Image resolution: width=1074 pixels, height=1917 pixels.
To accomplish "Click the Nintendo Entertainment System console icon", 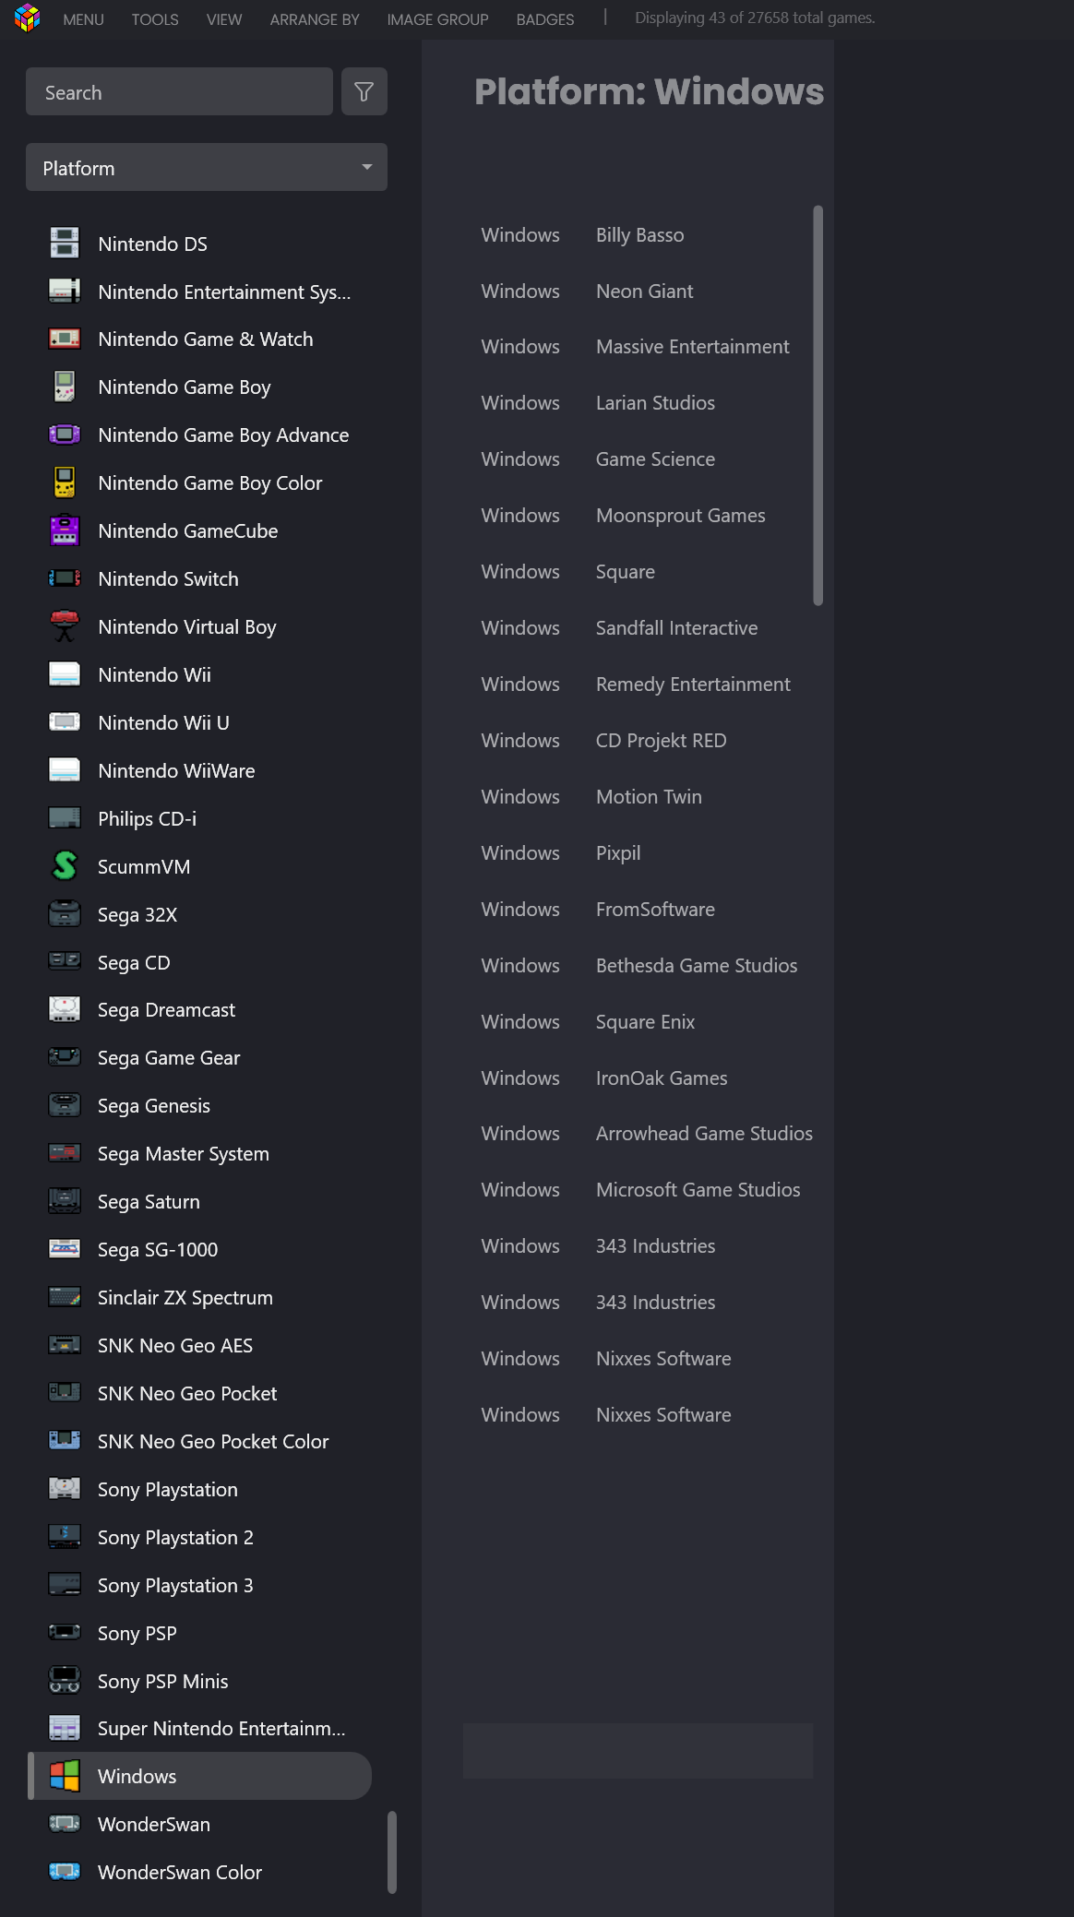I will point(65,292).
